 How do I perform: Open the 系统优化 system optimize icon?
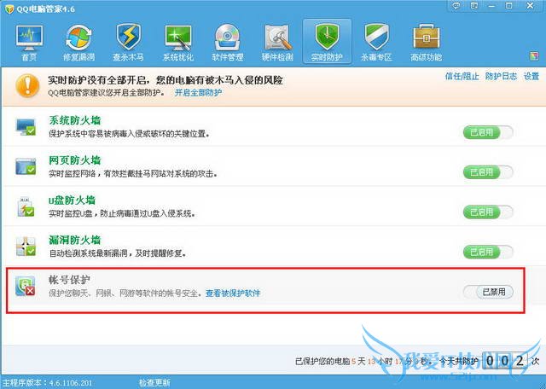pyautogui.click(x=178, y=42)
